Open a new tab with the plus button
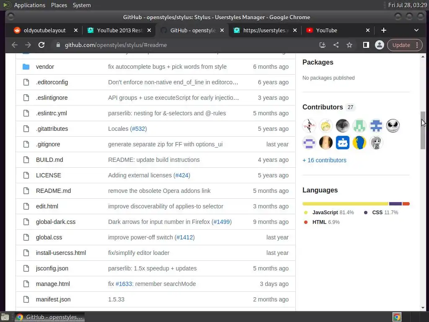429x322 pixels. (x=384, y=30)
